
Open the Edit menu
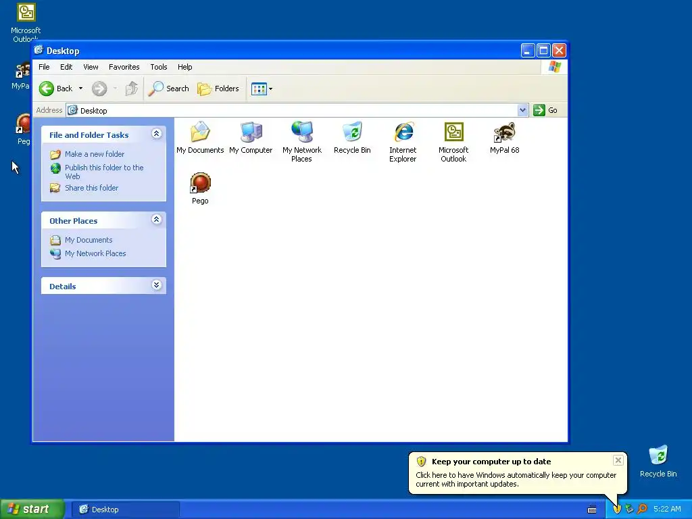point(66,67)
